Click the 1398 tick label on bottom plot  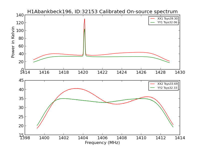point(25,138)
